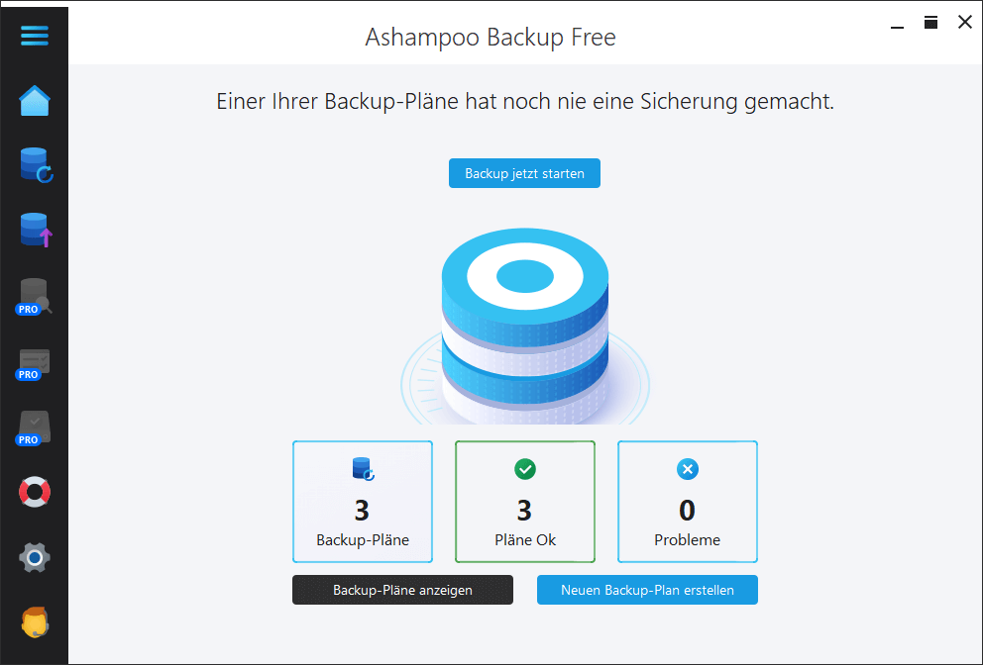Open the hamburger menu in sidebar
The width and height of the screenshot is (983, 665).
pos(35,36)
